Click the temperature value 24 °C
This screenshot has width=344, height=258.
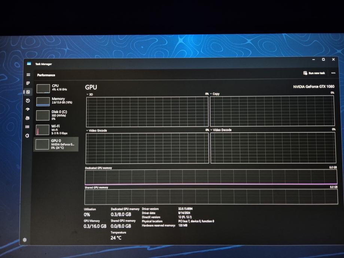(x=116, y=238)
